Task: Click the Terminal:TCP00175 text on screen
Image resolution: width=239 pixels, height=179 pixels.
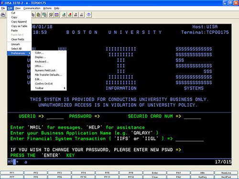Action: (x=205, y=32)
